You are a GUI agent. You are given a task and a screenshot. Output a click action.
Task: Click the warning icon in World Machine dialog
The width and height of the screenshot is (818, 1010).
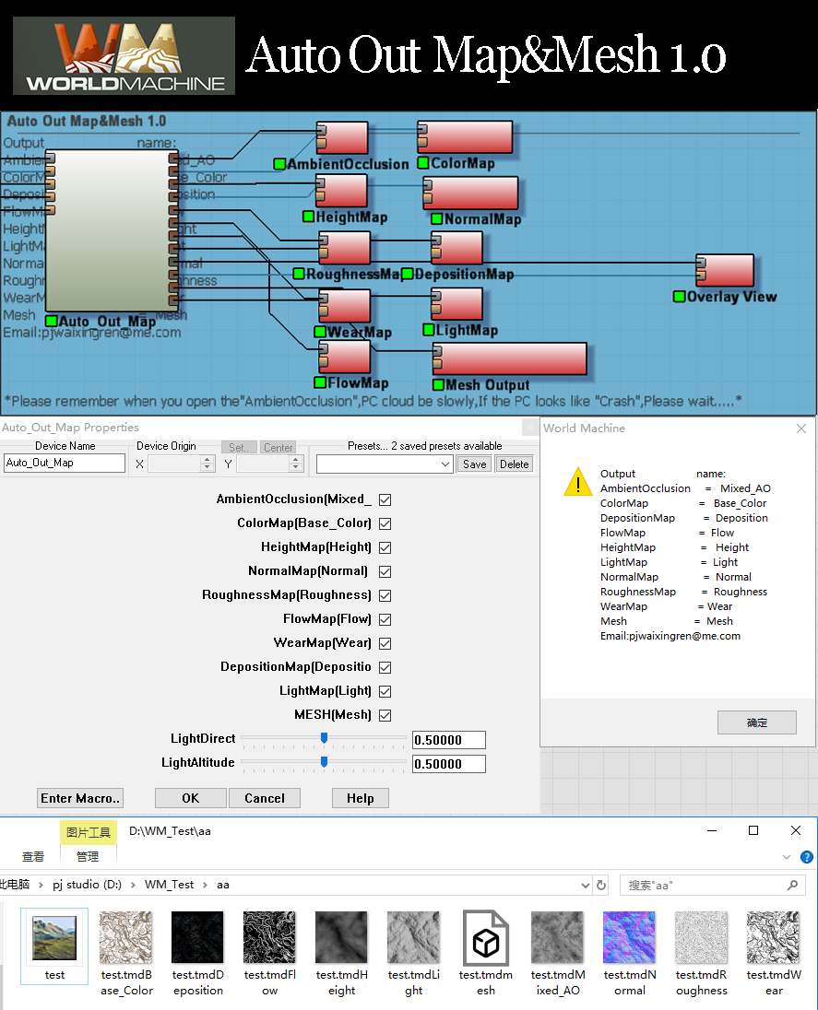(578, 481)
